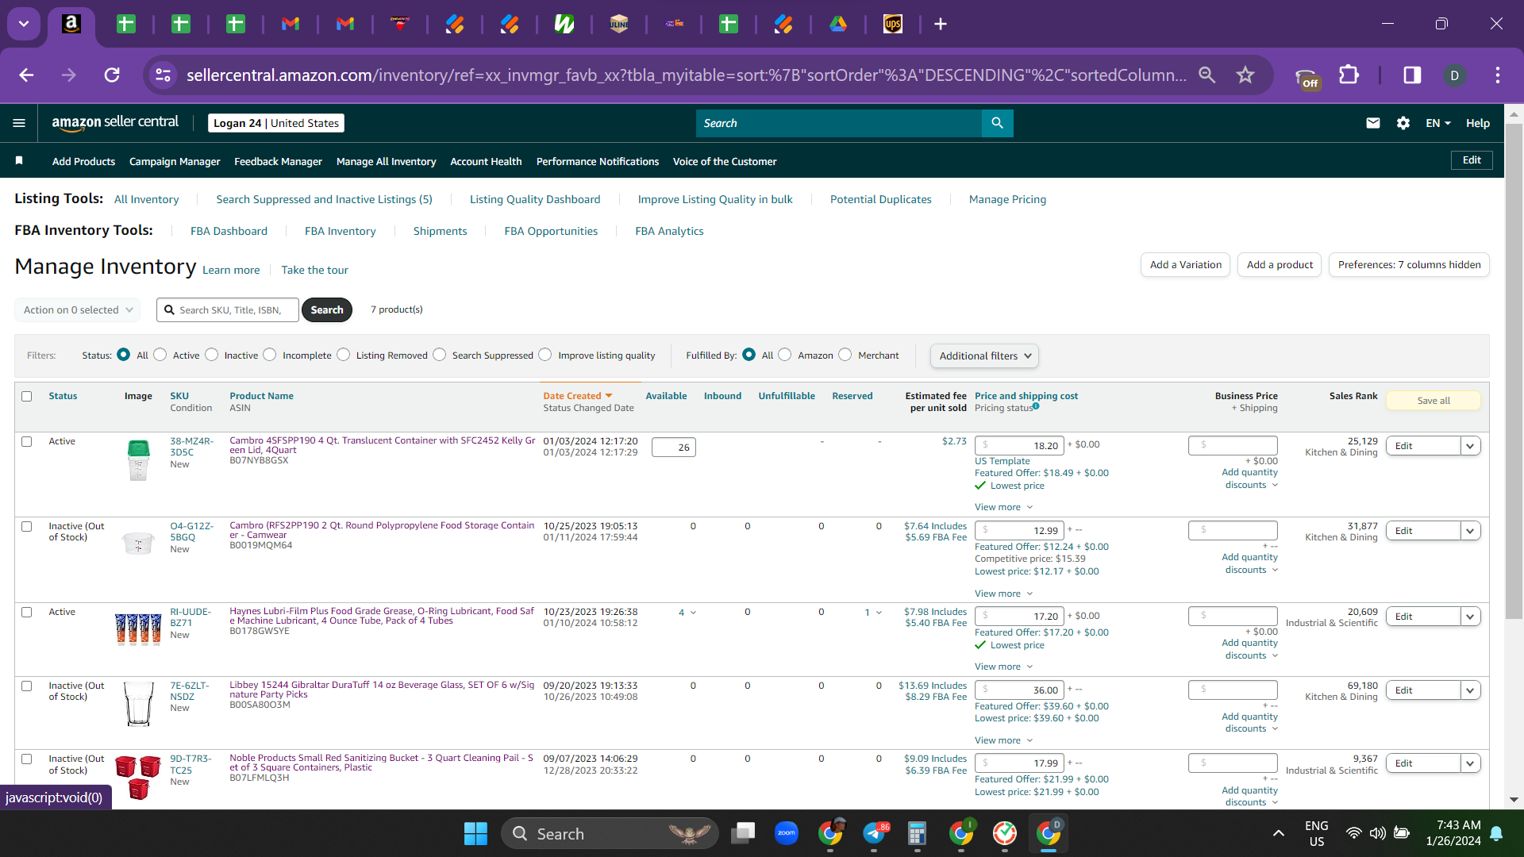Expand the Additional filters dropdown
The image size is (1524, 857).
click(984, 355)
